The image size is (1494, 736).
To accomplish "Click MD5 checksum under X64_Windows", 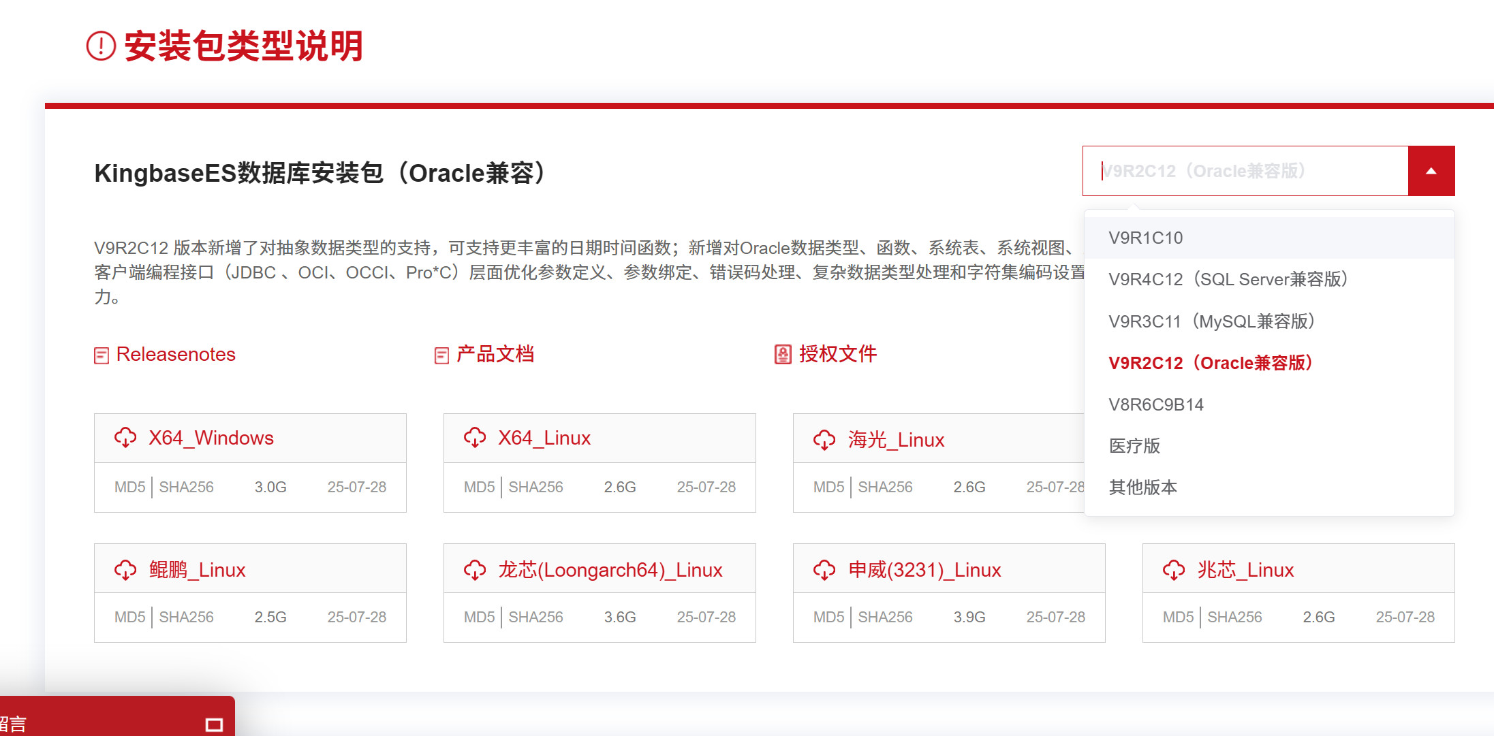I will pyautogui.click(x=129, y=487).
